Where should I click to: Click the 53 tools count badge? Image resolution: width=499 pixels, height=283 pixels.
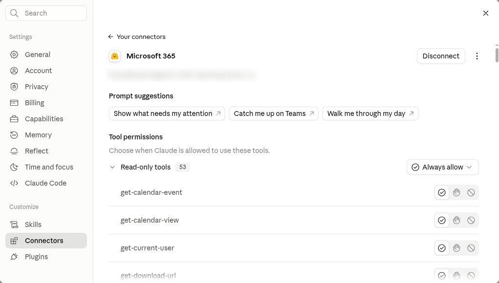point(182,167)
